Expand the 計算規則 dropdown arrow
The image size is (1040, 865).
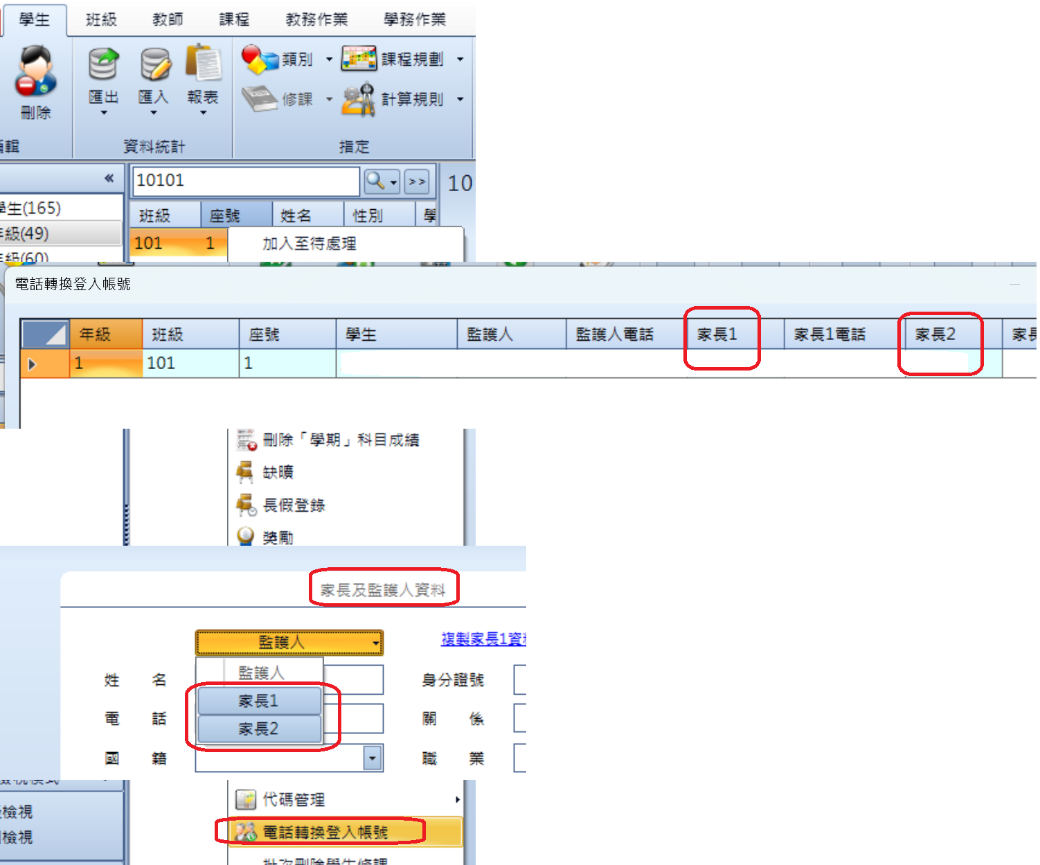pos(460,99)
